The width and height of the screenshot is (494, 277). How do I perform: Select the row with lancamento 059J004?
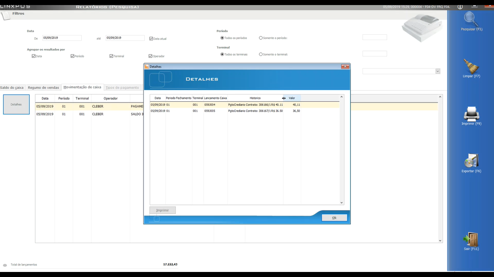tap(245, 105)
